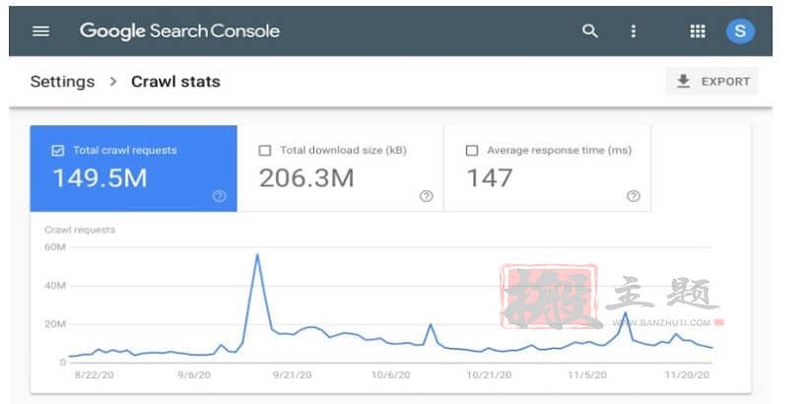Open the three-dot more options menu

(x=634, y=31)
